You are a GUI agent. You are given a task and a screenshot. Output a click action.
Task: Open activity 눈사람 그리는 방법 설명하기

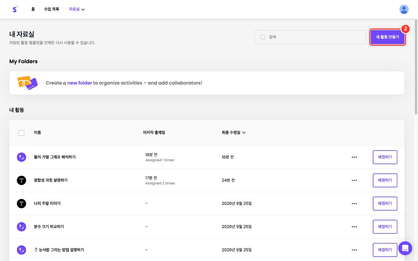(x=59, y=250)
